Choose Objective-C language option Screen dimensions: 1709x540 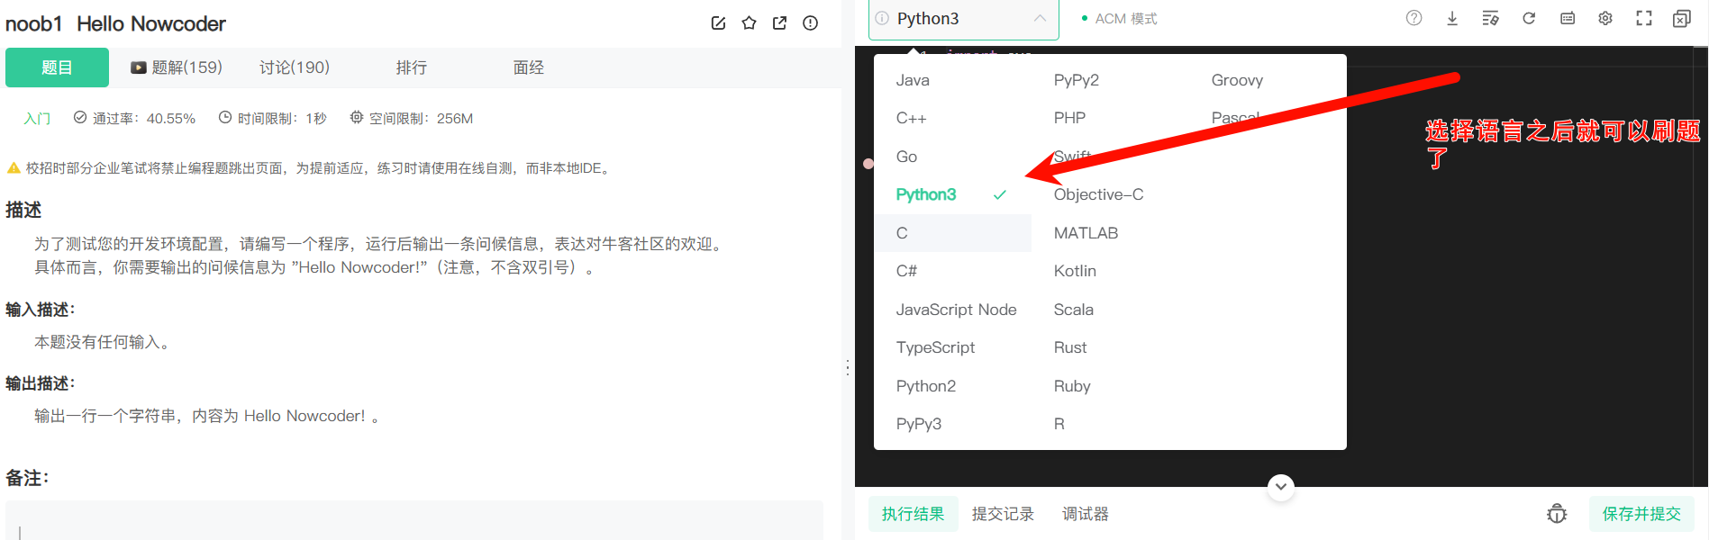[1098, 194]
